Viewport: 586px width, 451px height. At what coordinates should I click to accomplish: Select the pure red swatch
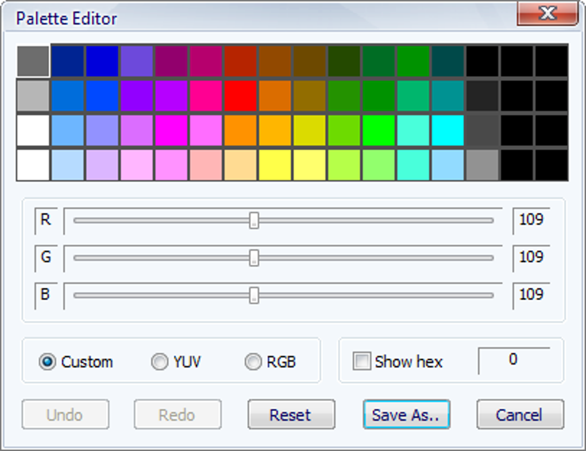coord(240,96)
